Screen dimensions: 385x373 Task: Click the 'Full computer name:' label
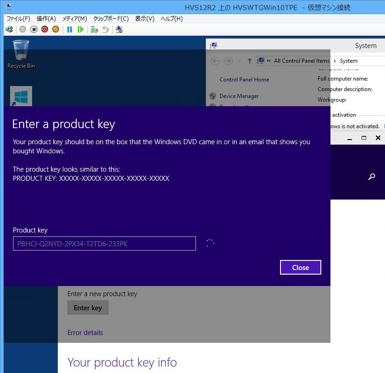pos(343,79)
